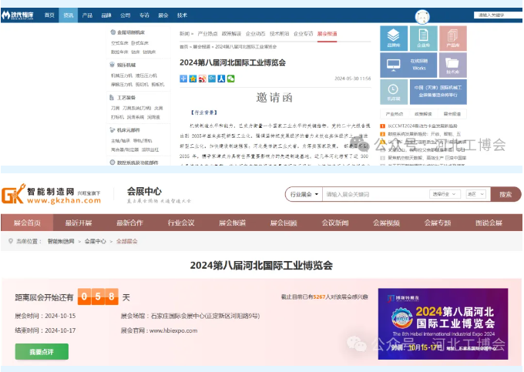Open the 中国(天津)国际机械工业装备博览会 tile
This screenshot has height=372, width=524.
click(438, 92)
